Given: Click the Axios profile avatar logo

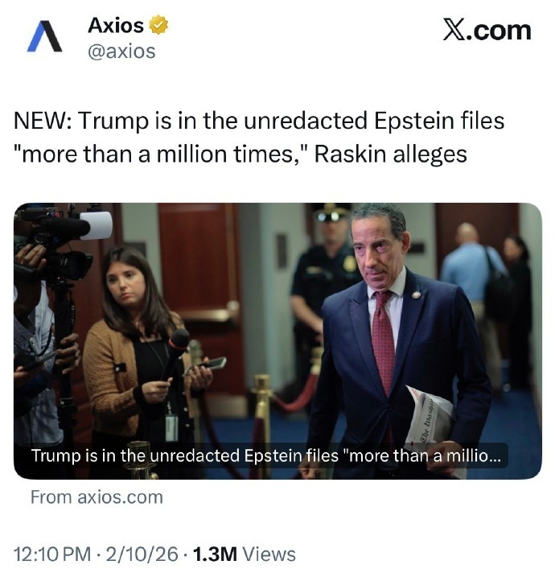Looking at the screenshot, I should (x=44, y=36).
